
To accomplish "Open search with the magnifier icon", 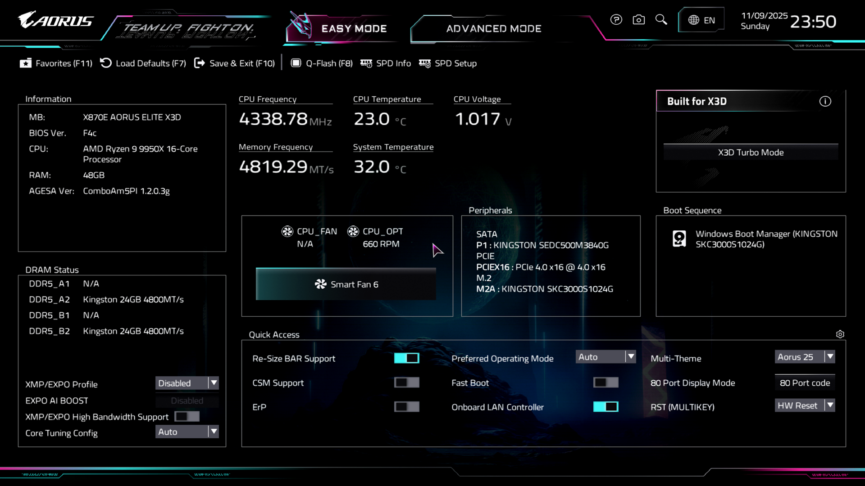I will (661, 20).
